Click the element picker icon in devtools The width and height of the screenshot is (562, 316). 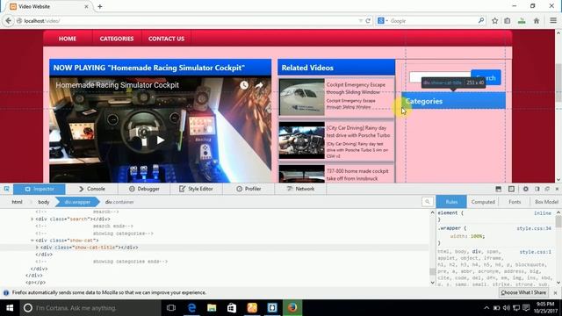coord(6,189)
